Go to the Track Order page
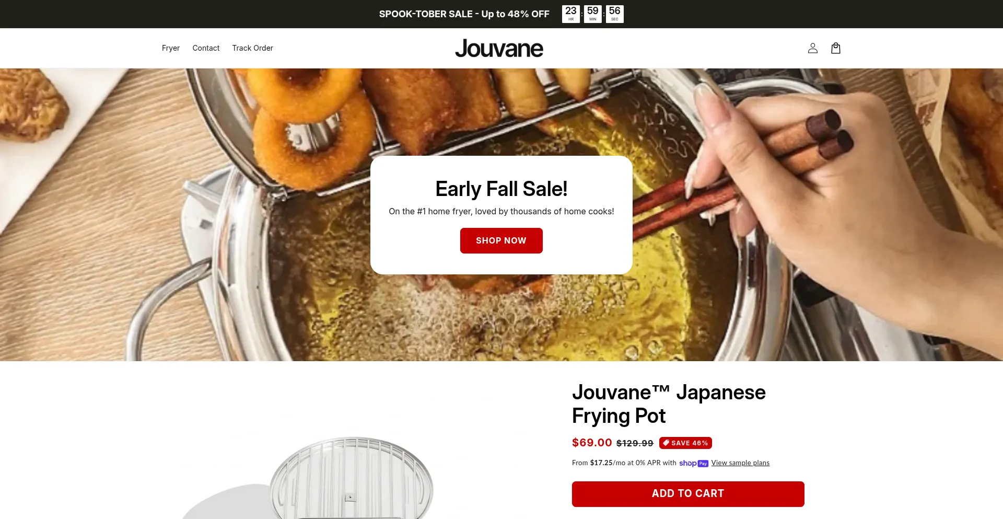This screenshot has height=519, width=1003. click(253, 48)
